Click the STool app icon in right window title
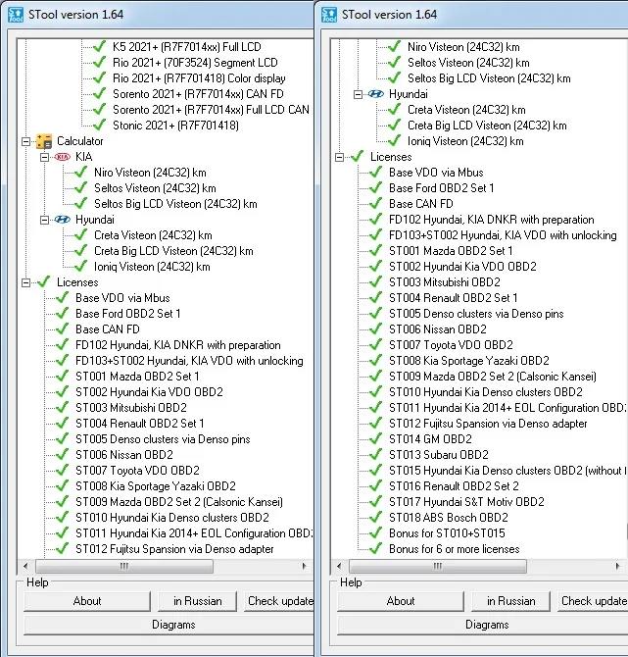Viewport: 628px width, 657px height. 329,15
